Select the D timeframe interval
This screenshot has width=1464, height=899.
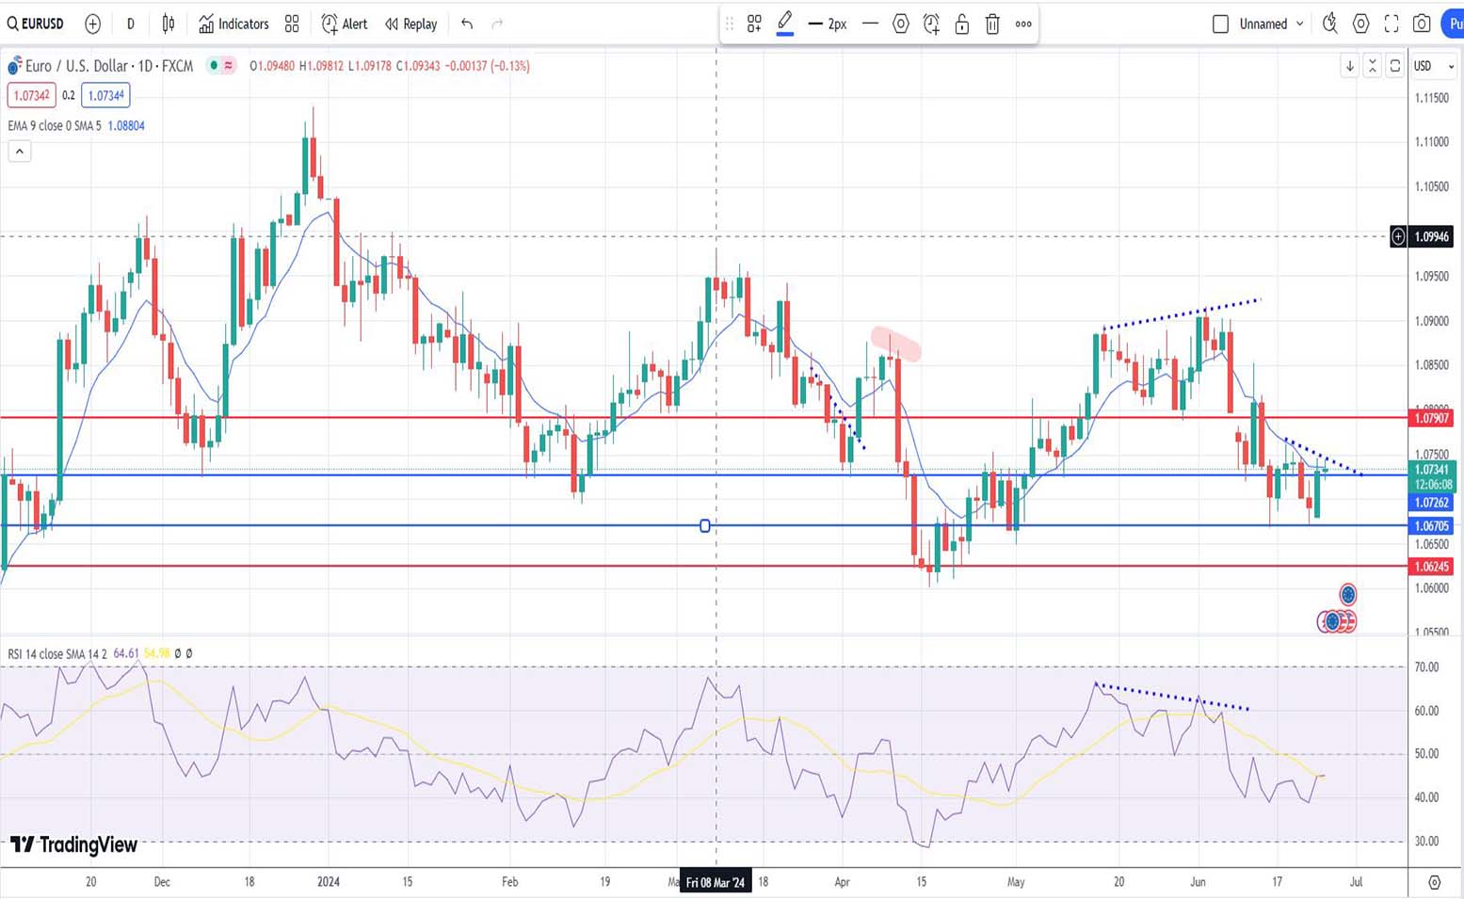130,24
